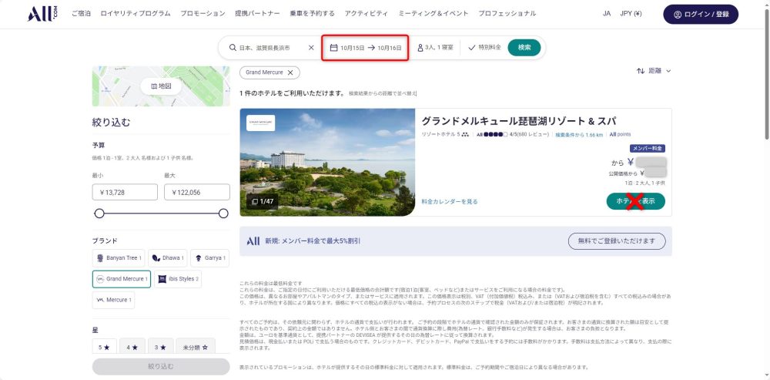Select the Banyan Tree brand filter
Screen dimensions: 770x380
point(119,258)
